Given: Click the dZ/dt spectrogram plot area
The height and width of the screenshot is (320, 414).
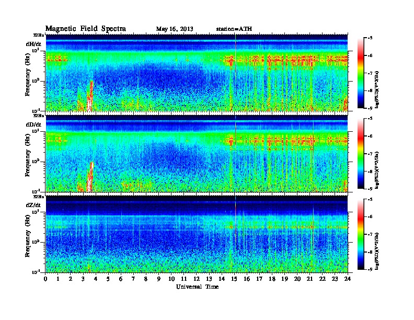Looking at the screenshot, I should coord(197,234).
